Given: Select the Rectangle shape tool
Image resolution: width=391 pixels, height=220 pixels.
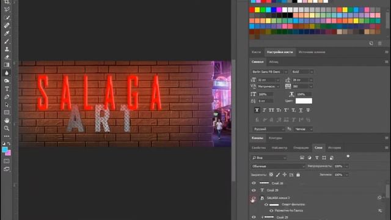Looking at the screenshot, I should tap(7, 112).
